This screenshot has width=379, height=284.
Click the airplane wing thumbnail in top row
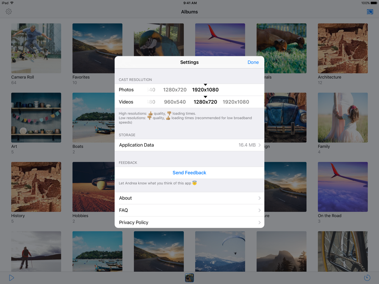(x=220, y=40)
